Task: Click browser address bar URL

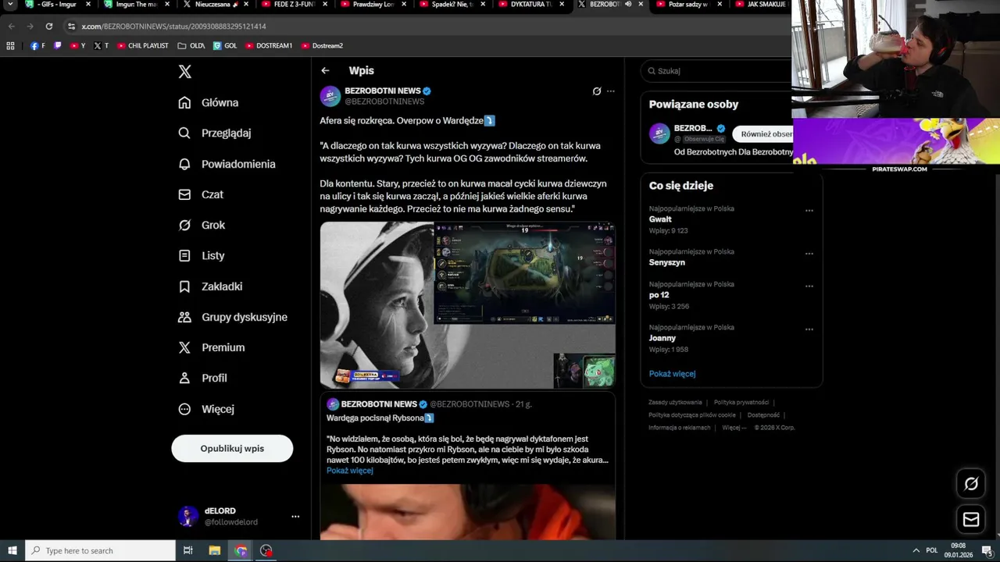Action: (x=173, y=26)
